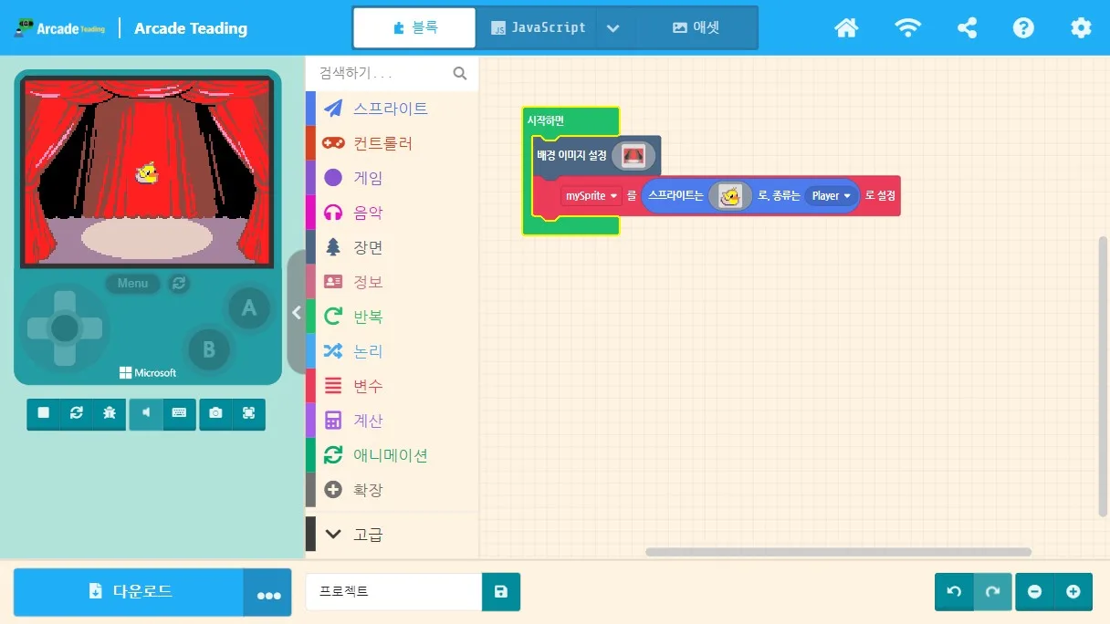Open the settings gear menu
The height and width of the screenshot is (624, 1110).
coord(1081,27)
